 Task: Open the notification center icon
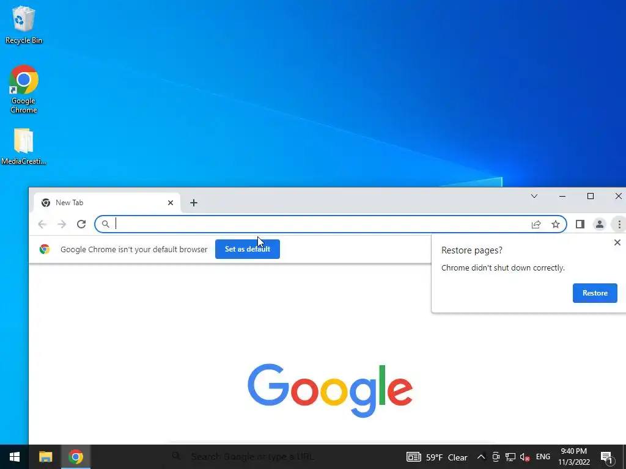pyautogui.click(x=607, y=457)
